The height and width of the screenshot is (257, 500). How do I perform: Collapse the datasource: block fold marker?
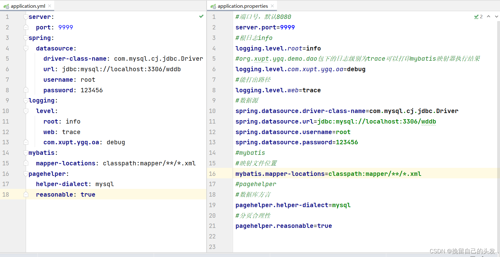(x=26, y=48)
